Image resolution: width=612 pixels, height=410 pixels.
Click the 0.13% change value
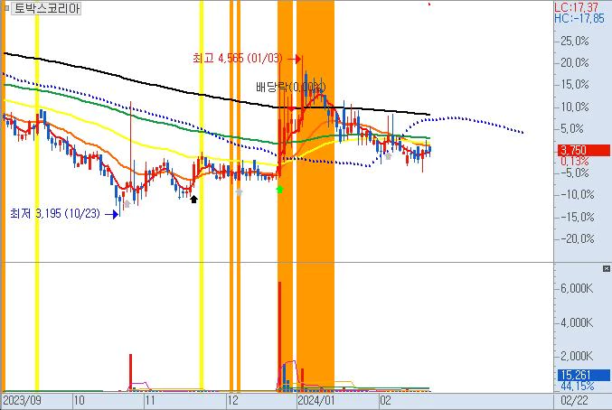coord(575,161)
